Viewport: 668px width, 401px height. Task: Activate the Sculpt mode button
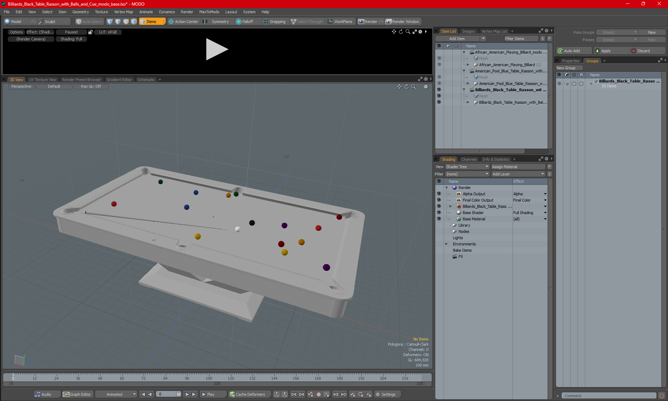pyautogui.click(x=54, y=22)
